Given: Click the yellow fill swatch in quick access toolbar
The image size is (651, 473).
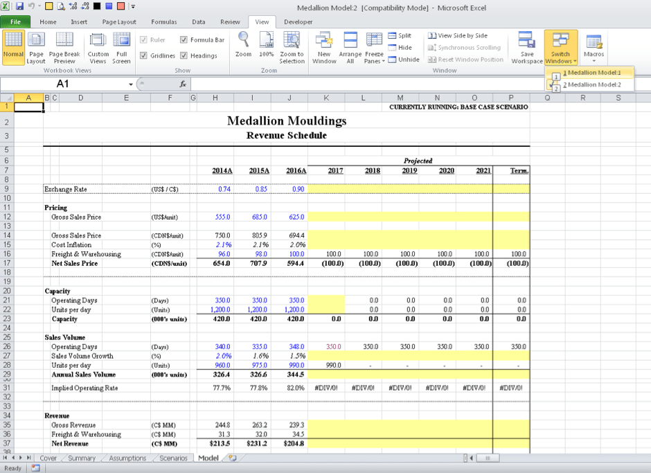Looking at the screenshot, I should tap(48, 6).
